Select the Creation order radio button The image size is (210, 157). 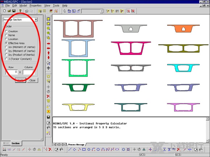tap(6, 31)
